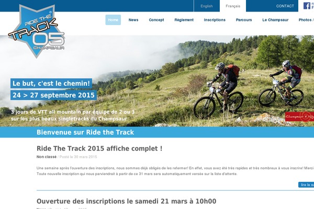This screenshot has width=314, height=209.
Task: Open article Ouverture des inscriptions le samedi 21 mars
Action: (x=126, y=201)
